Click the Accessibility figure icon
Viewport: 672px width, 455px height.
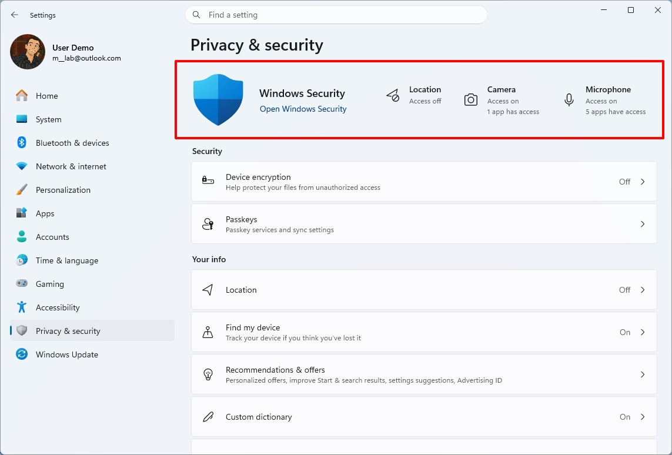click(22, 307)
